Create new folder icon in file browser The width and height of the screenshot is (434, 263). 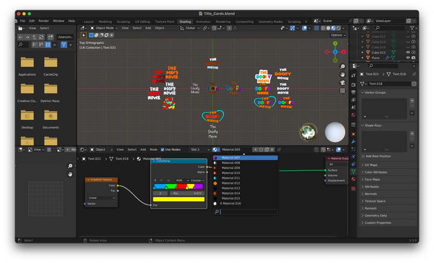click(x=51, y=37)
